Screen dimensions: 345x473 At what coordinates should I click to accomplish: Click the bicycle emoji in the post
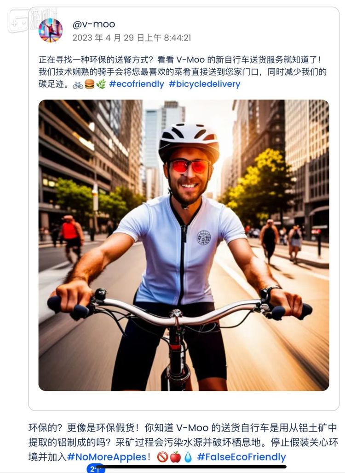click(x=78, y=84)
